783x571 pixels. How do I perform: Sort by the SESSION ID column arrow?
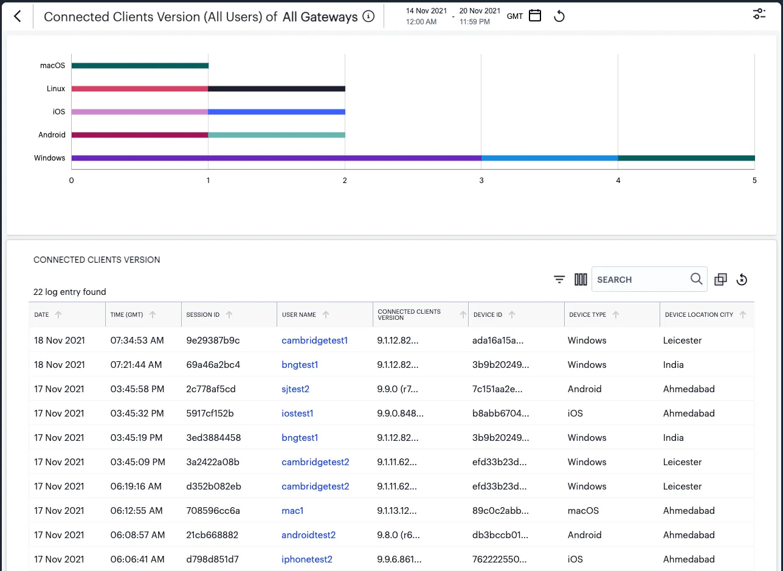point(229,314)
